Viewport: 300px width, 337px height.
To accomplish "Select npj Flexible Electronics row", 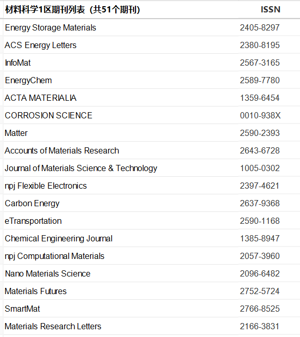I will [150, 186].
